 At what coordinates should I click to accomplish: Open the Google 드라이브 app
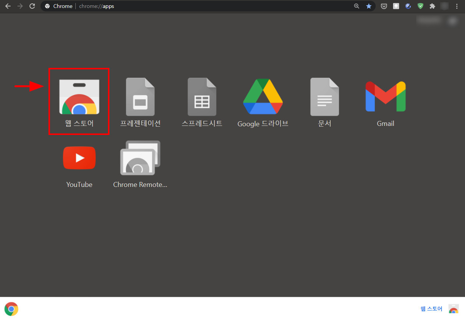(x=263, y=97)
